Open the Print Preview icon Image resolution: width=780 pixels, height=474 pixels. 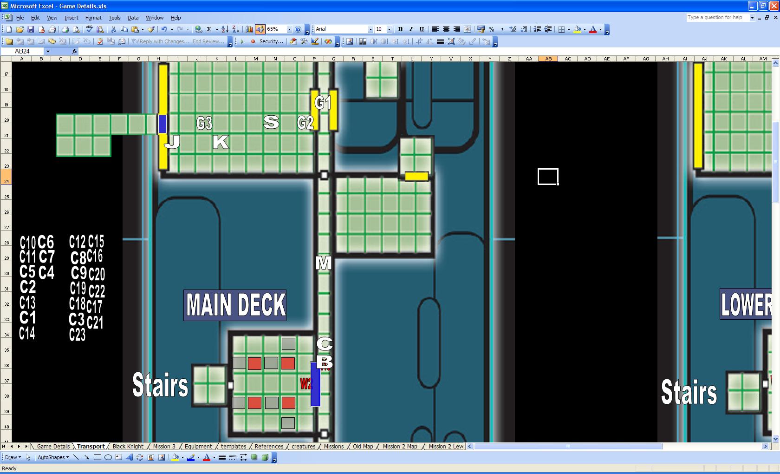(x=76, y=29)
